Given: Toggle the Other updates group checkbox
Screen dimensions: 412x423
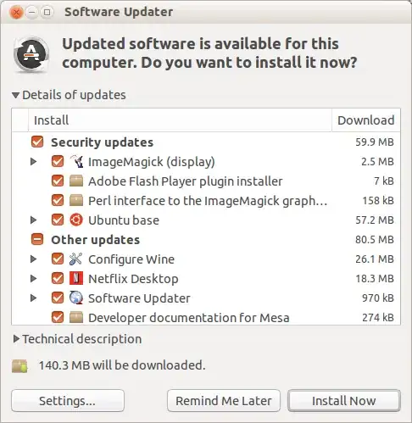Looking at the screenshot, I should click(37, 239).
